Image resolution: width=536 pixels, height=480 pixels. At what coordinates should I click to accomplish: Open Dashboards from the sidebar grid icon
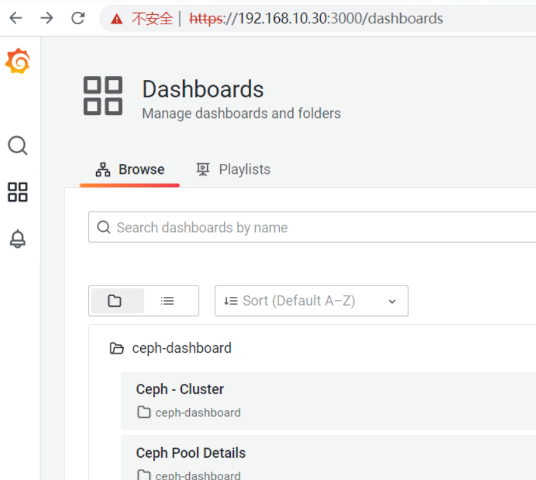[x=17, y=192]
